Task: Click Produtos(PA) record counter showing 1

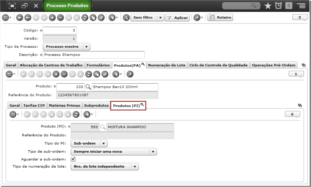Action: pyautogui.click(x=296, y=74)
